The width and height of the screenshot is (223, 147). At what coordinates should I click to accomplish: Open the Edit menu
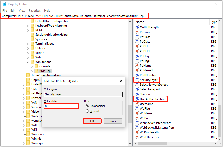(13, 11)
